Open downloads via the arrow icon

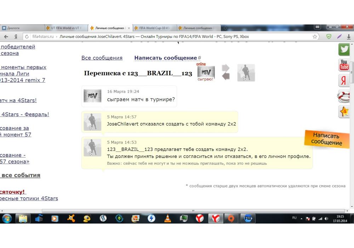click(349, 36)
